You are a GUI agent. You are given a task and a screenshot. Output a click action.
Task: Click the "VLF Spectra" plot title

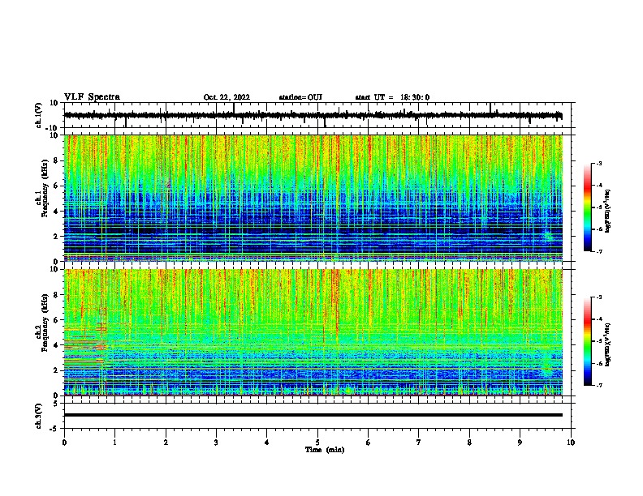[92, 97]
